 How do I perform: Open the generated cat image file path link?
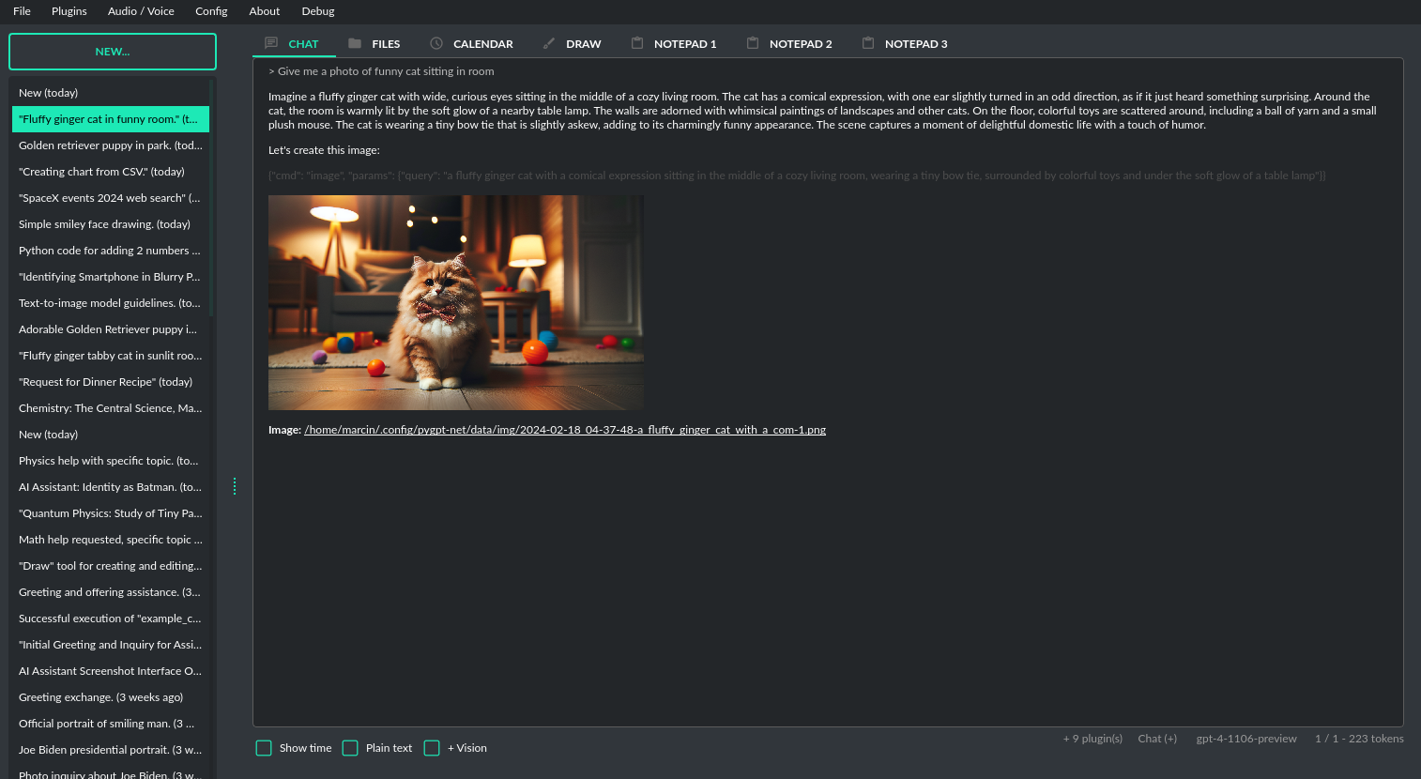[x=564, y=429]
